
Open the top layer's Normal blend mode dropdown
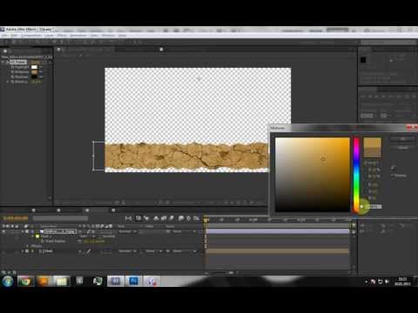127,231
